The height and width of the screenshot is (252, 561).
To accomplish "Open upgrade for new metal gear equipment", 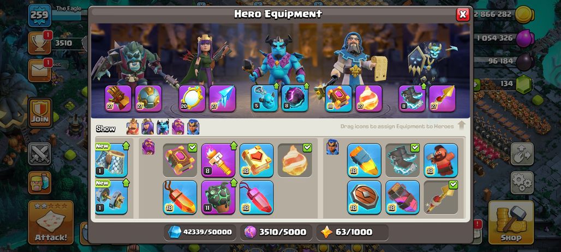I will [x=111, y=197].
